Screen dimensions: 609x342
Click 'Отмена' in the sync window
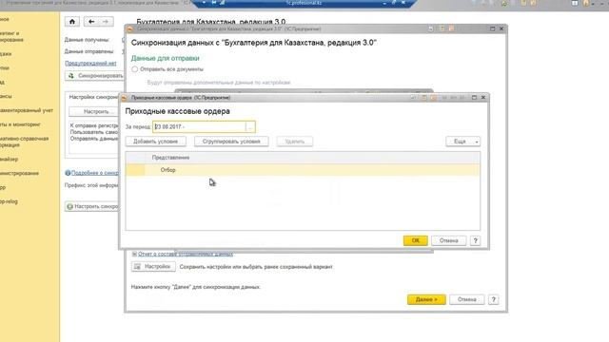tap(467, 299)
